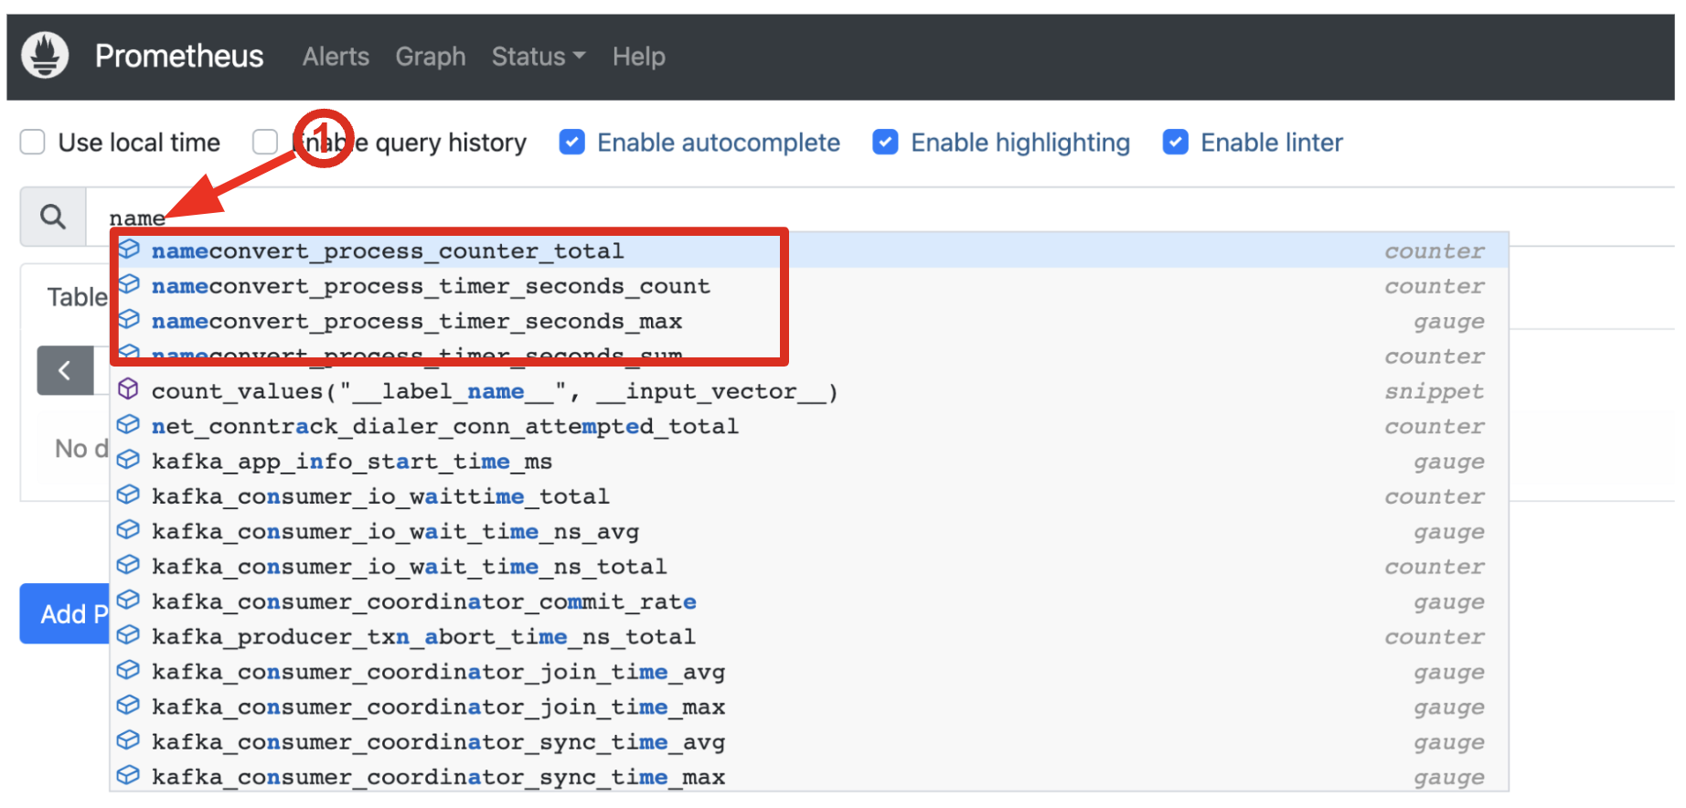1686x808 pixels.
Task: Select kafka_consumer_coordinator_sync_time_avg suggestion
Action: tap(809, 741)
